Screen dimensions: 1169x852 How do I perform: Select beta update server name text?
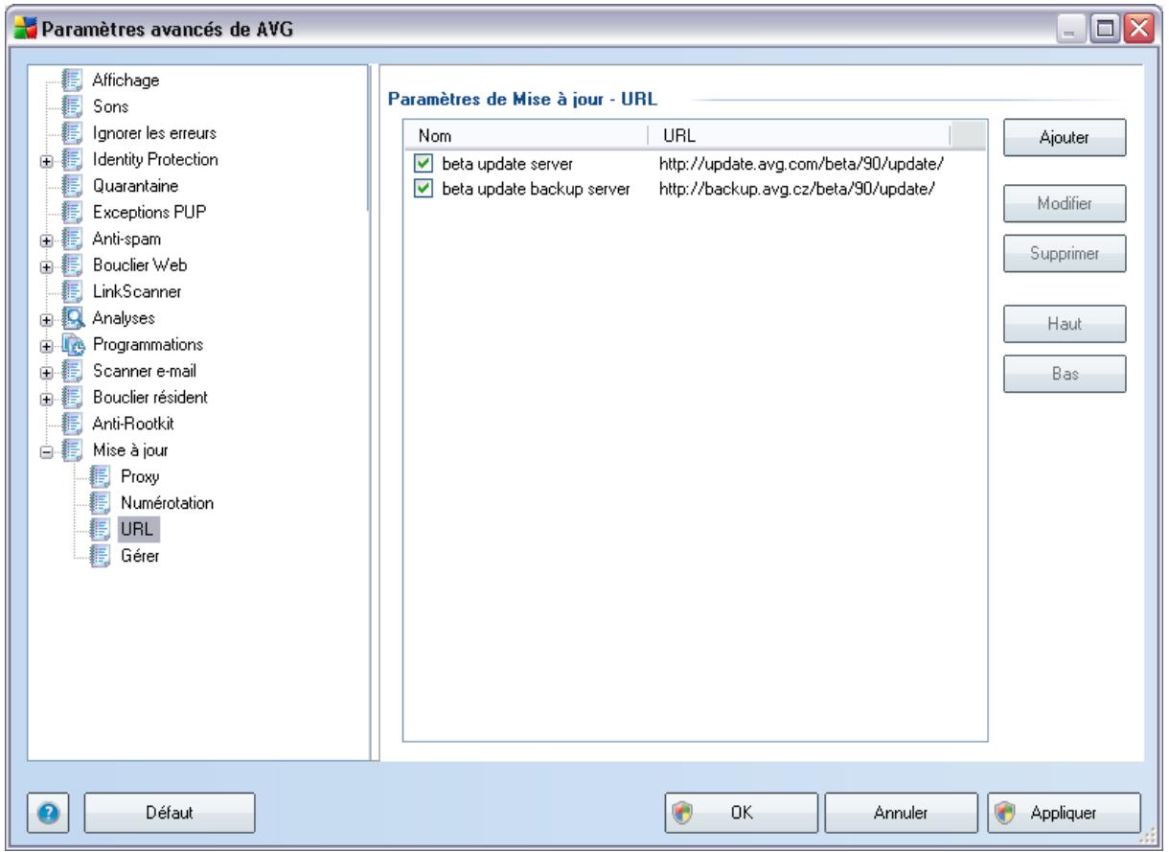coord(507,164)
